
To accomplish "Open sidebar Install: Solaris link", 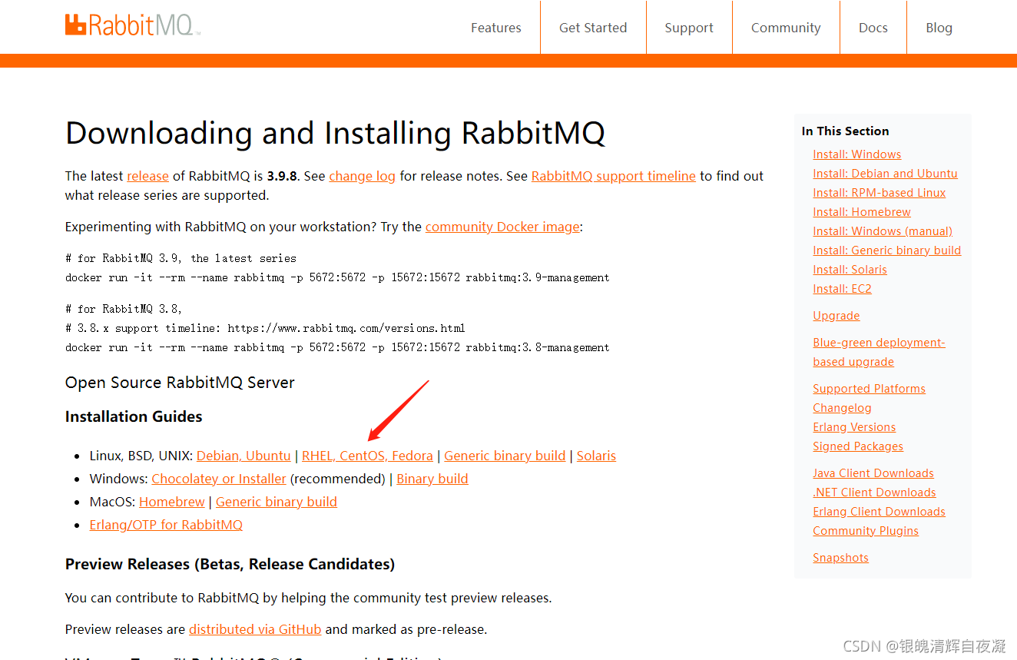I will pos(850,270).
